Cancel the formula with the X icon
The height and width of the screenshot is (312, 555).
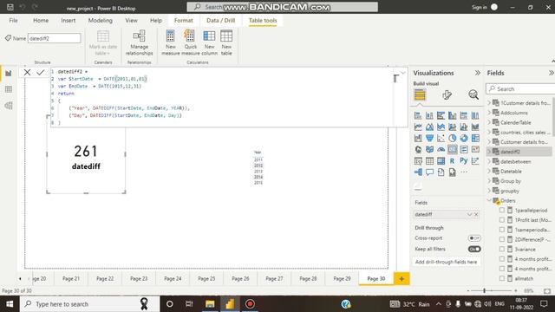(x=27, y=73)
